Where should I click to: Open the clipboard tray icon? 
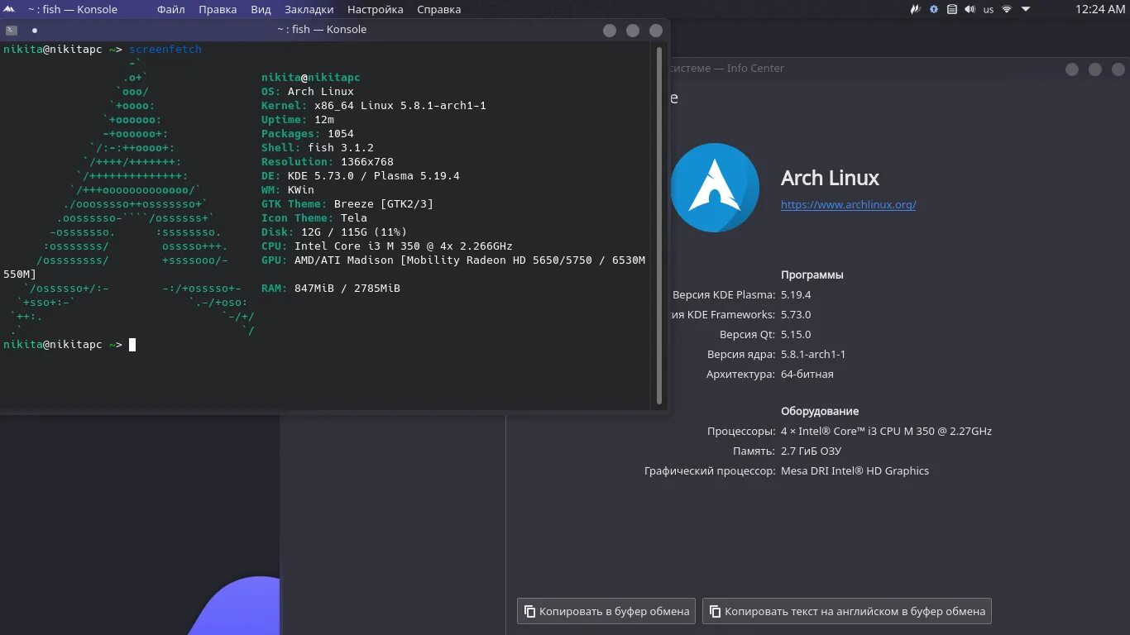point(952,10)
